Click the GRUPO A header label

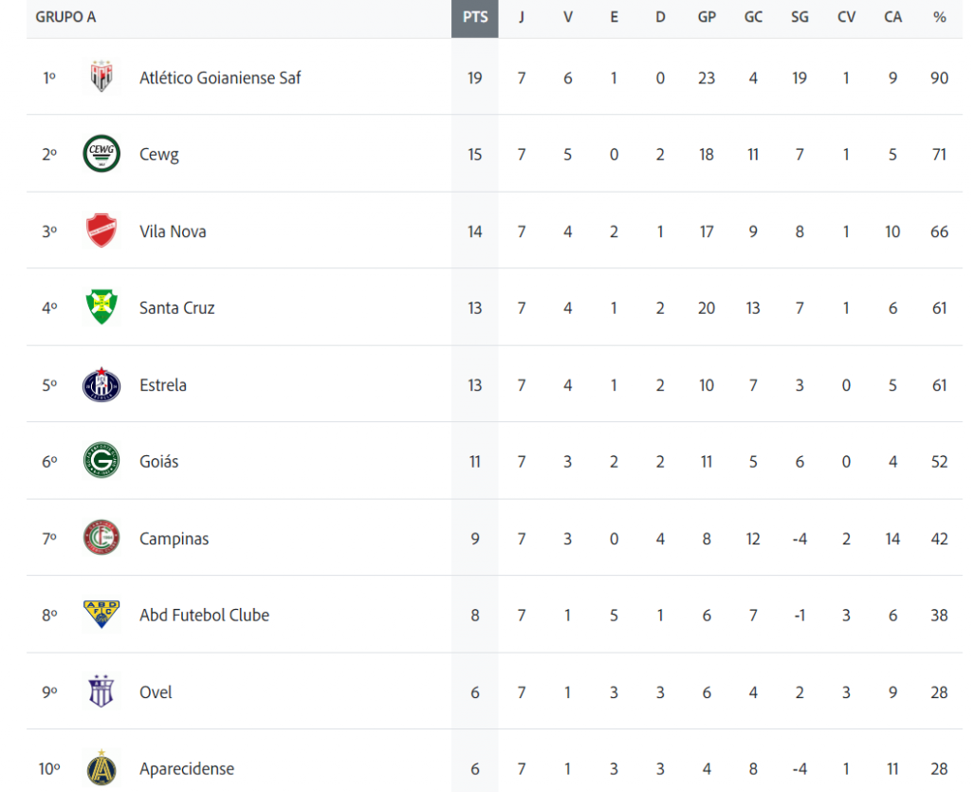65,17
